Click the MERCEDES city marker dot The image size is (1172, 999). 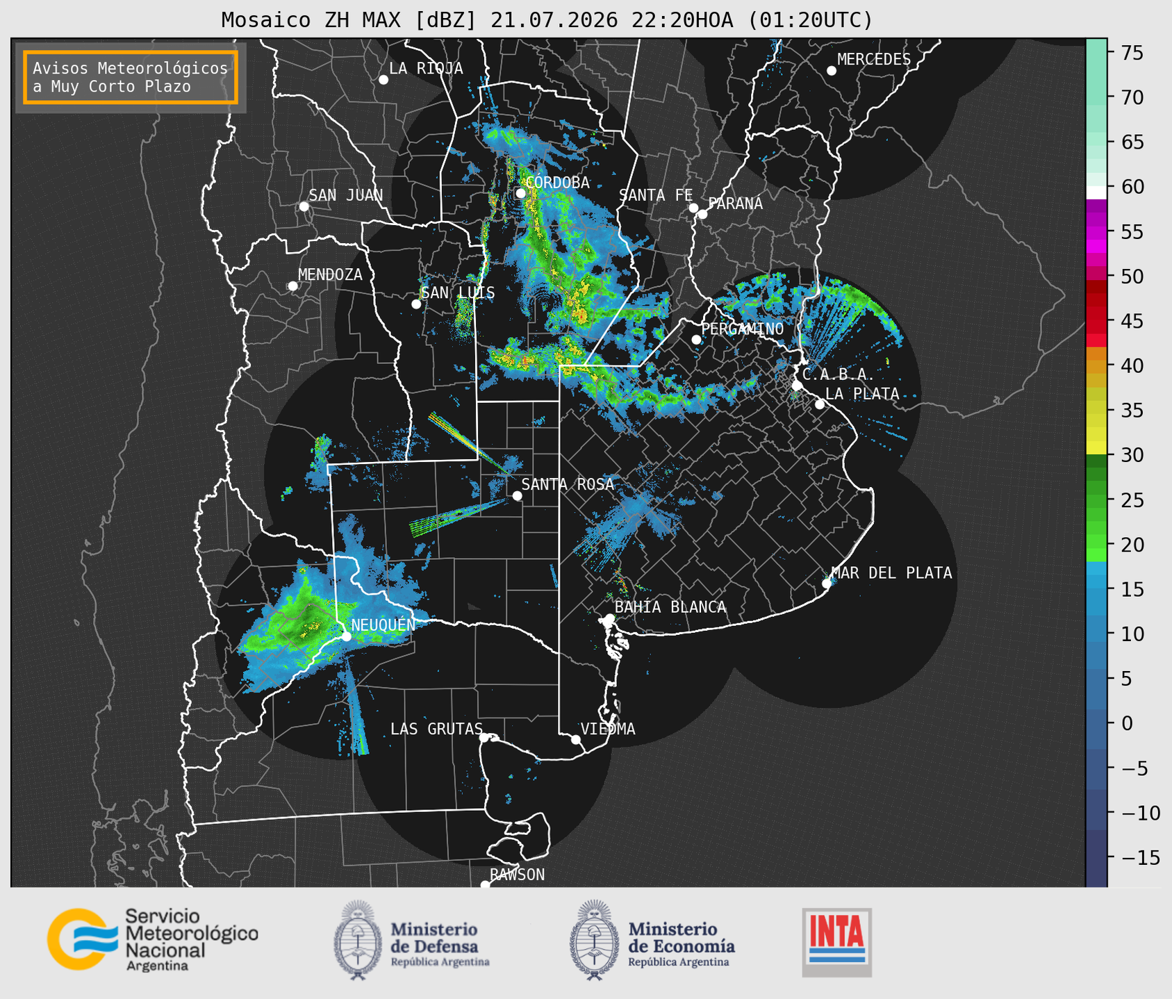tap(831, 70)
